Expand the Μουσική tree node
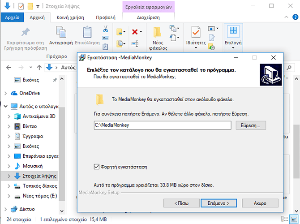The height and width of the screenshot is (224, 300). [9, 166]
